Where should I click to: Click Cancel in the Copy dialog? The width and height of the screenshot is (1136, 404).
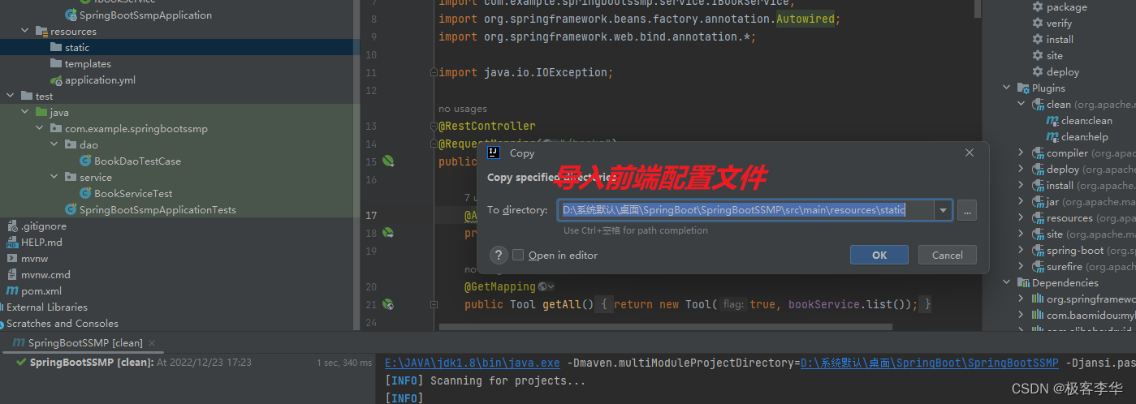point(947,255)
